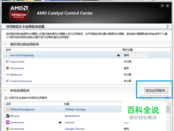Click graphics setting value for wicainventory.exe

pos(127,81)
